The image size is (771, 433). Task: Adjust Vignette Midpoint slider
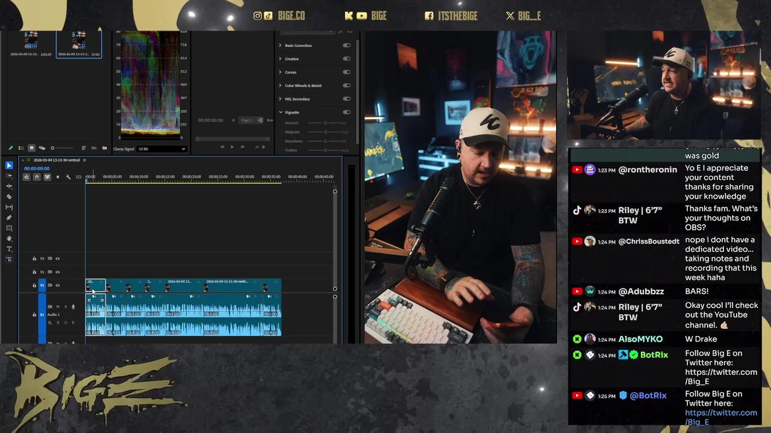(x=325, y=132)
